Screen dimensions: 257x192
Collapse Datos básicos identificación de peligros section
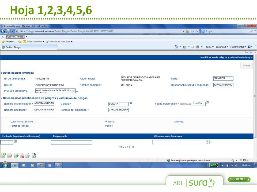[x=2, y=98]
